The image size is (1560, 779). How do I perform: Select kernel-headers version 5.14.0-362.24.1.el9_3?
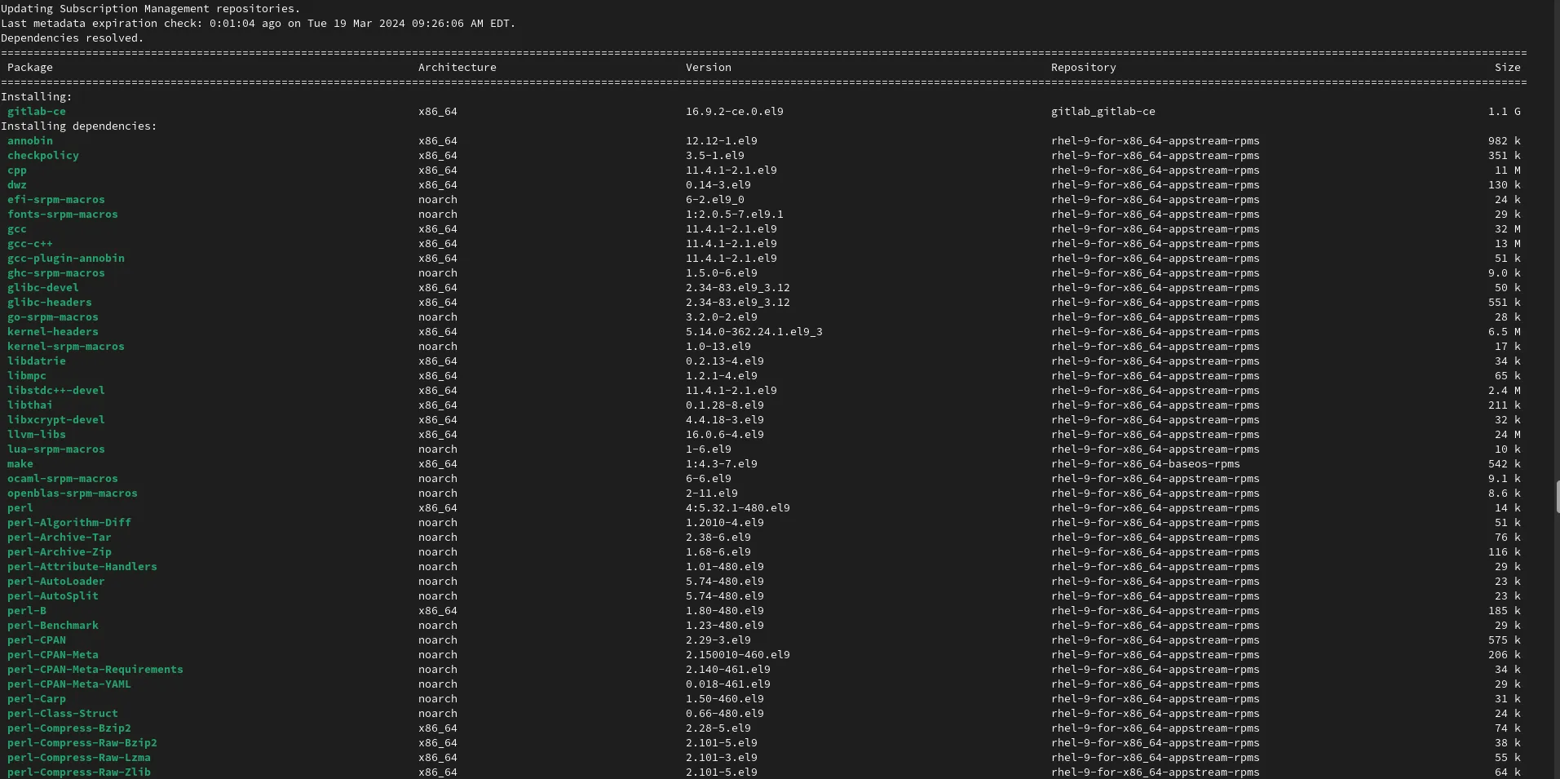754,332
